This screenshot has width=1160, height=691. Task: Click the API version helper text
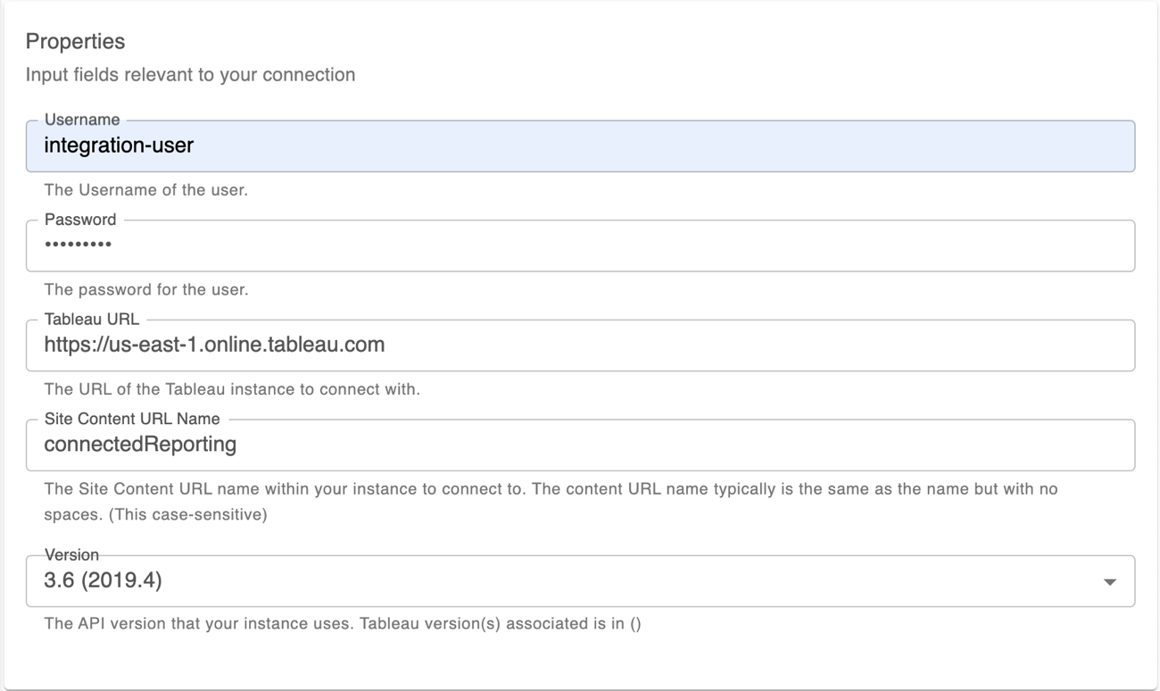click(343, 624)
